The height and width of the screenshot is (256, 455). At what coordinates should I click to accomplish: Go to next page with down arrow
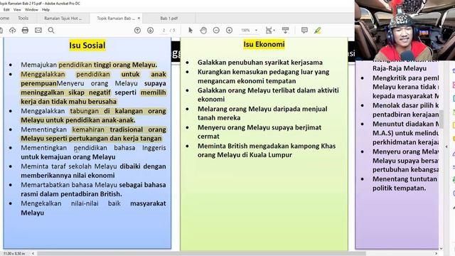coord(150,30)
